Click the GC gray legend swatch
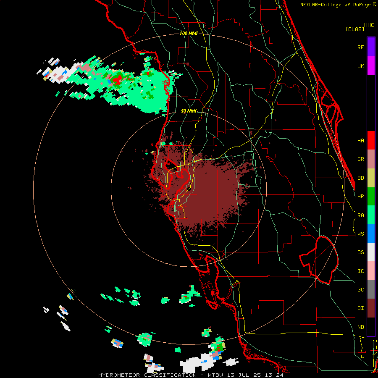The width and height of the screenshot is (378, 378). pos(371,289)
